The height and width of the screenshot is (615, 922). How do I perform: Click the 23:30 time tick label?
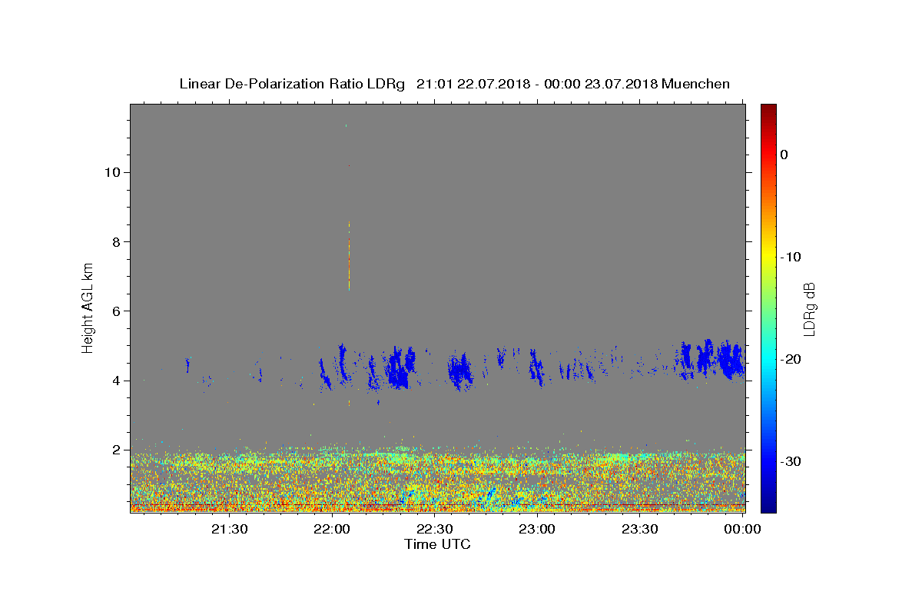coord(640,529)
